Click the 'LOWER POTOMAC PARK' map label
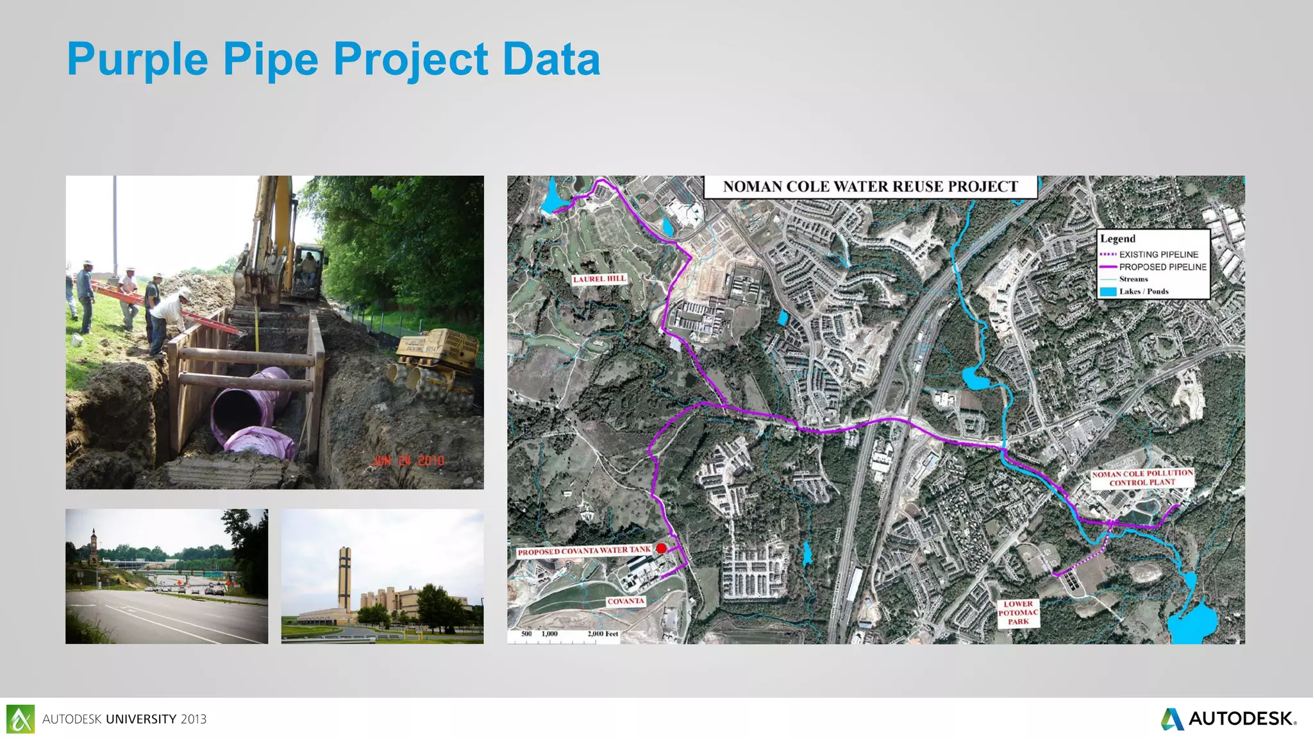1313x739 pixels. click(1018, 613)
